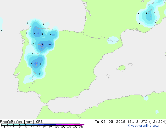Click the "30" legend scale label

[x=57, y=127]
